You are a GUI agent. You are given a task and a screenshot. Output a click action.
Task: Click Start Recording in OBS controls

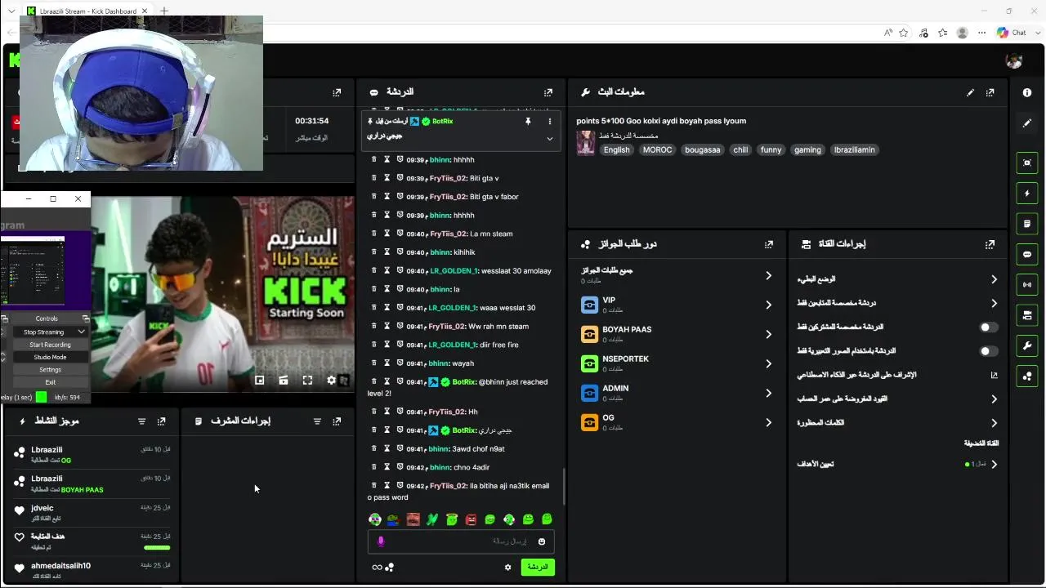pos(50,345)
